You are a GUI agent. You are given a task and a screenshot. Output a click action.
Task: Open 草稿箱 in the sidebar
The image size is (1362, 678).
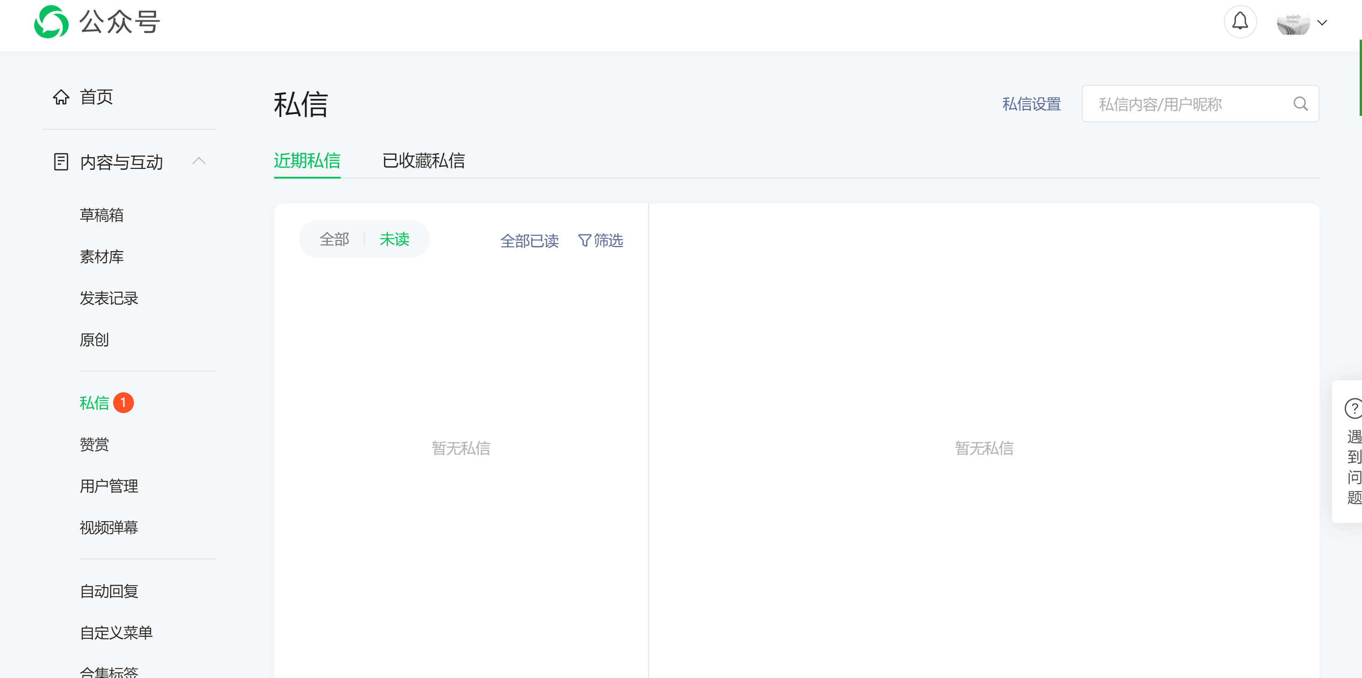point(102,215)
